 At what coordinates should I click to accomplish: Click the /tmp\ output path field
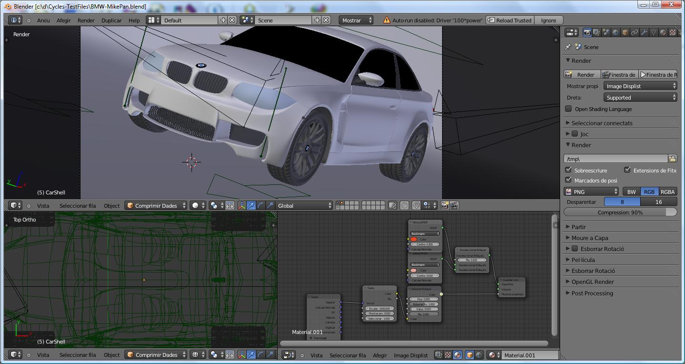(615, 159)
